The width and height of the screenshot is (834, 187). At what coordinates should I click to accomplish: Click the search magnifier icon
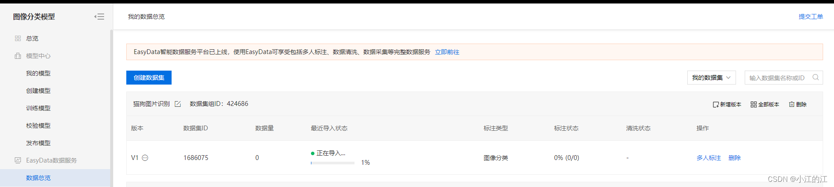tap(816, 78)
